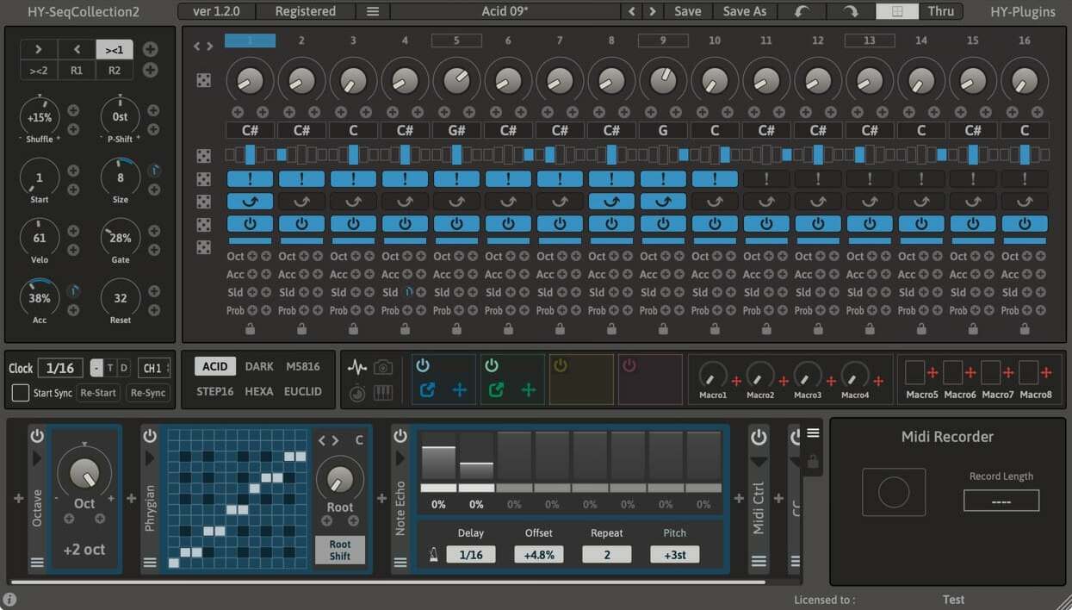Image resolution: width=1072 pixels, height=610 pixels.
Task: Open the hamburger menu in the top bar
Action: (375, 11)
